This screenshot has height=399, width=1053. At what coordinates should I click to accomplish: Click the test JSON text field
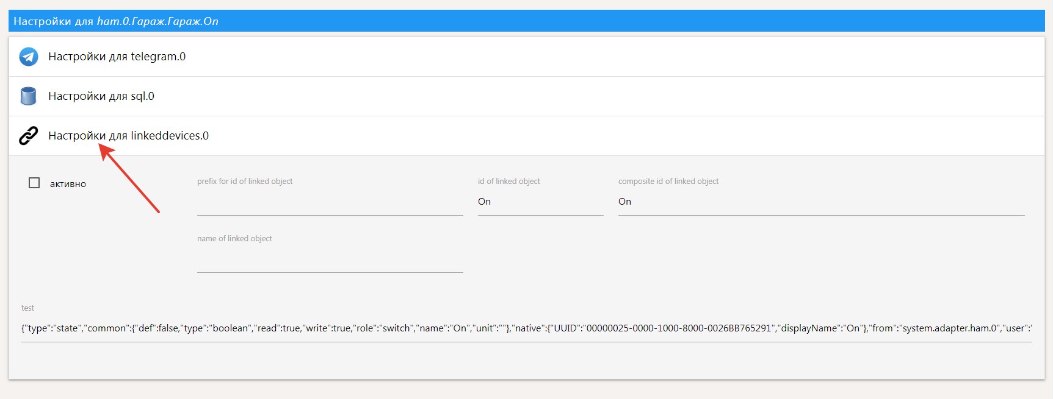pos(526,329)
